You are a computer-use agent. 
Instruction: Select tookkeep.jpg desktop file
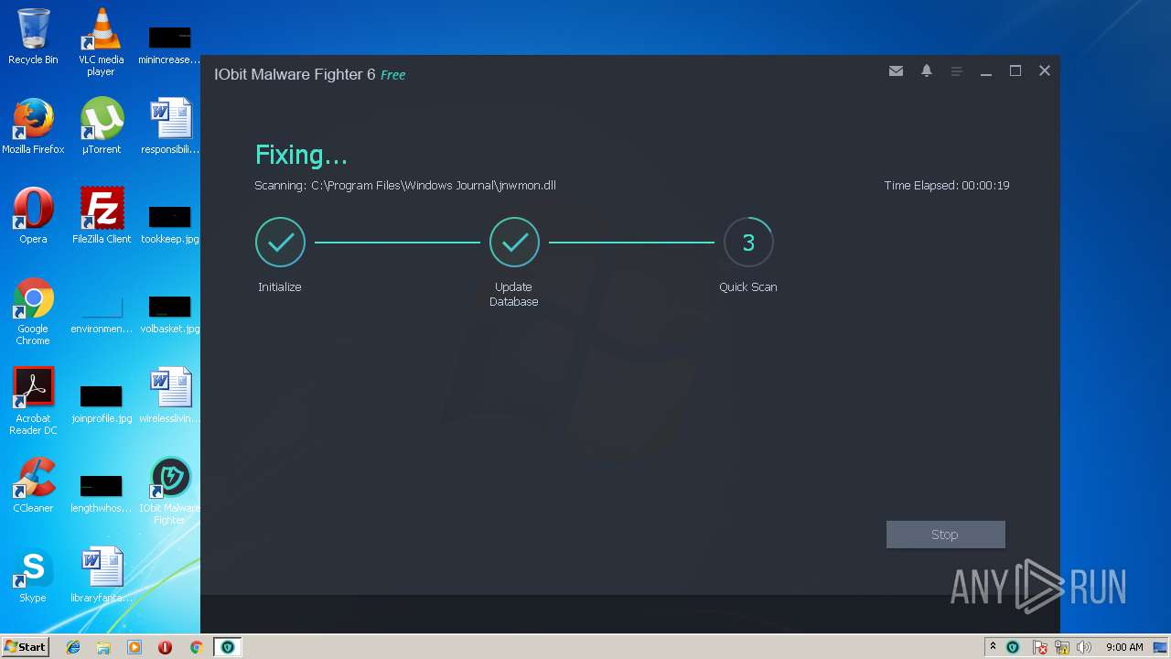pos(170,225)
